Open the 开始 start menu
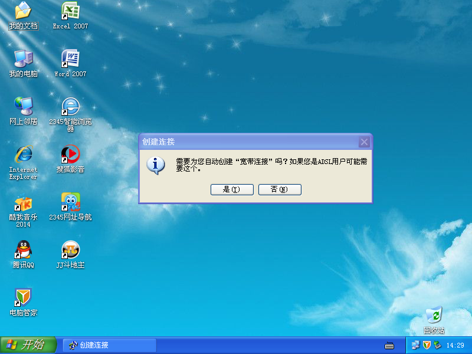The width and height of the screenshot is (472, 354). point(28,345)
